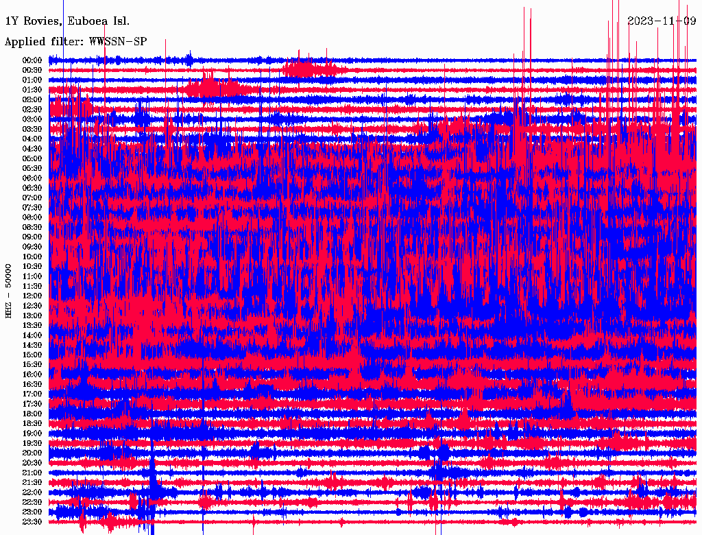Viewport: 702px width, 535px height.
Task: Select the 09:30 time label
Action: (x=32, y=247)
